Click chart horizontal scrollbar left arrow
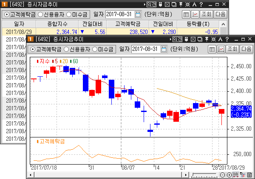This screenshot has height=179, width=255. [31, 175]
